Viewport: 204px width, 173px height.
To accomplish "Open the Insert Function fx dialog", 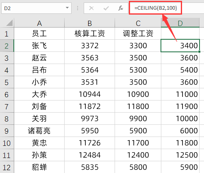I will pyautogui.click(x=121, y=8).
